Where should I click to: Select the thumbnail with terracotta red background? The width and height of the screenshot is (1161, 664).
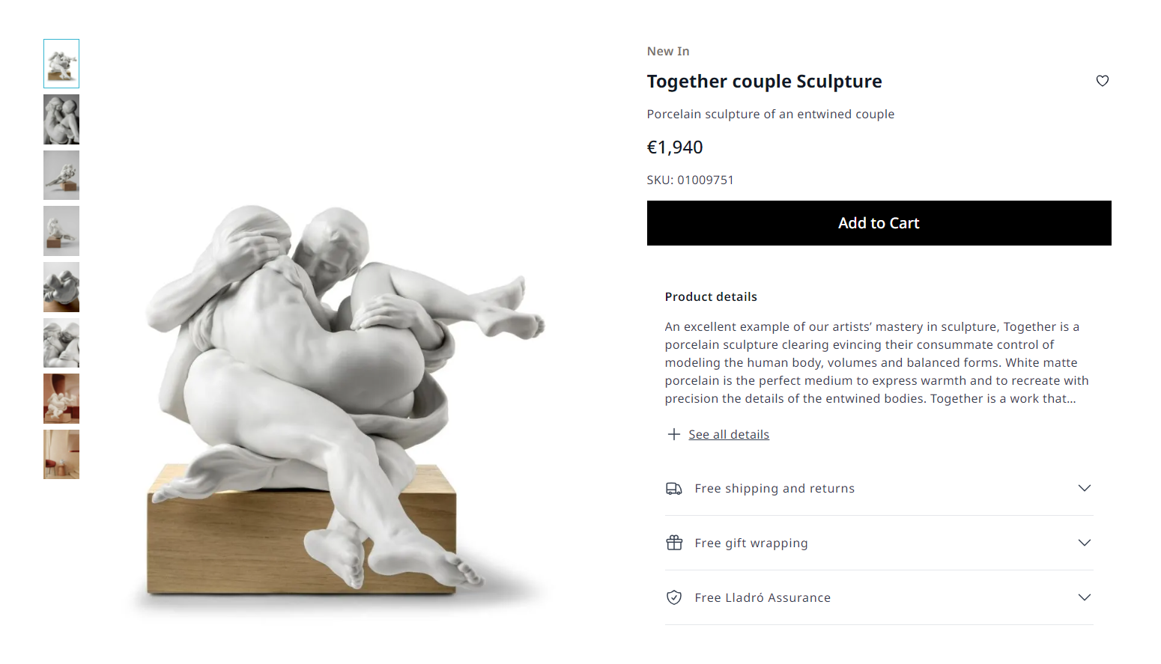tap(61, 399)
